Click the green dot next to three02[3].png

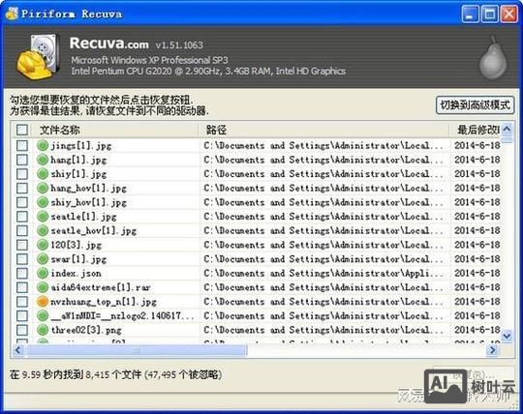point(43,330)
